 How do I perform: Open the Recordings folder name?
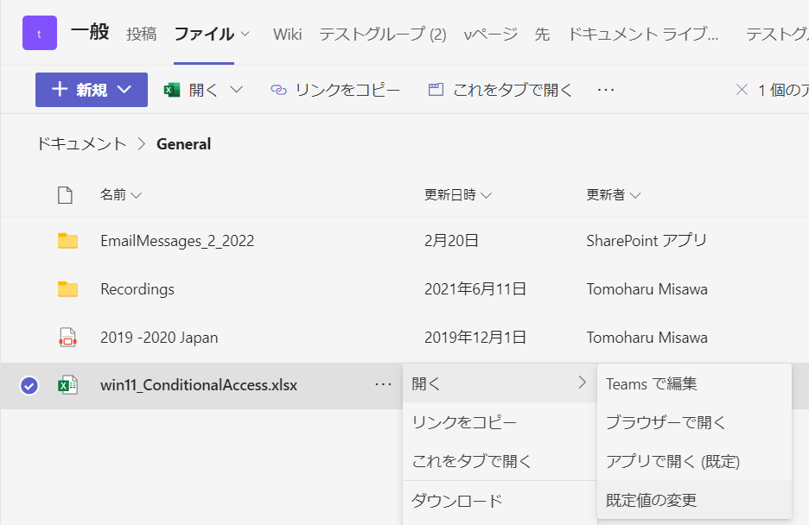click(137, 289)
